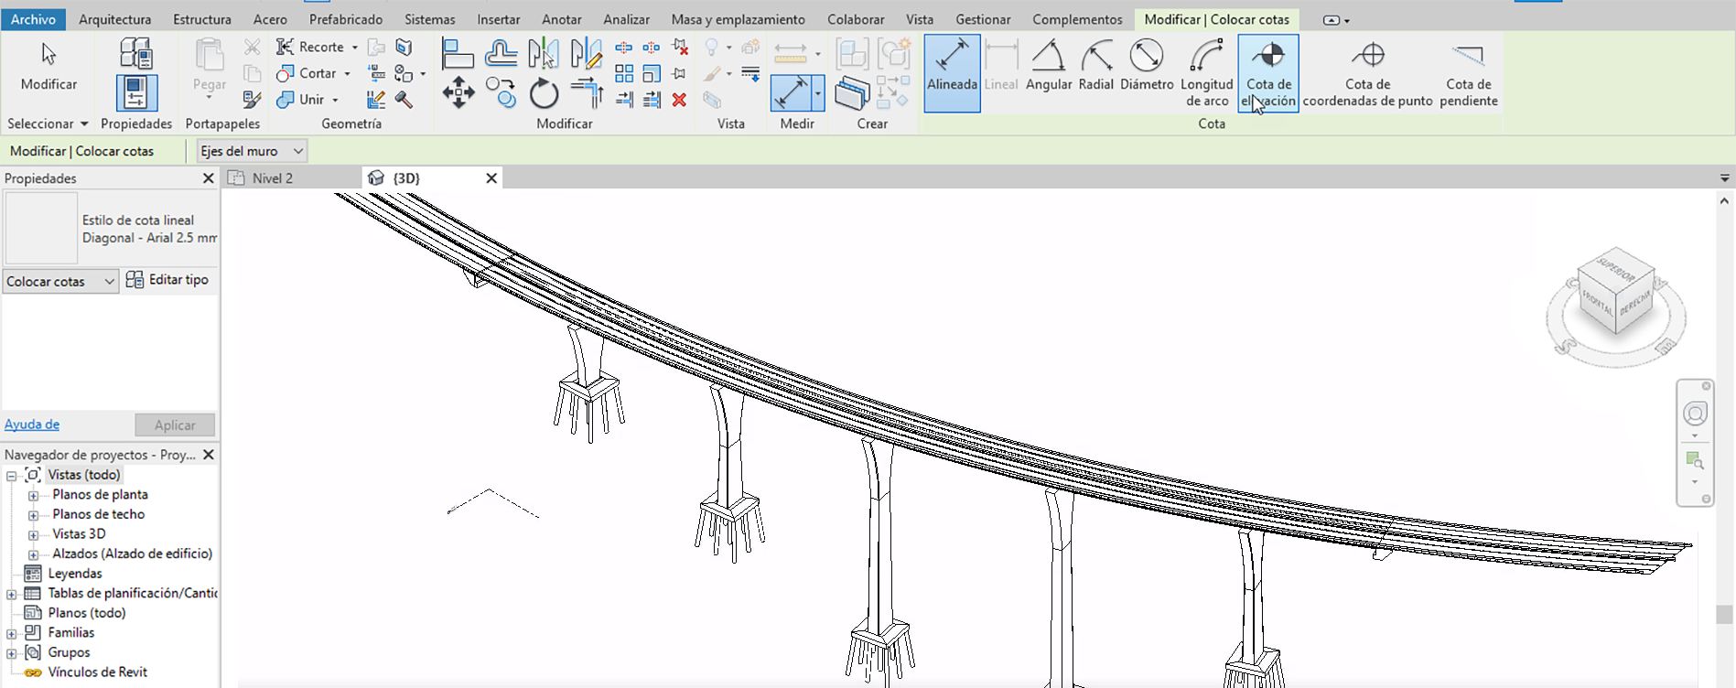Choose the Angular dimension tool
The width and height of the screenshot is (1736, 688).
(x=1049, y=66)
